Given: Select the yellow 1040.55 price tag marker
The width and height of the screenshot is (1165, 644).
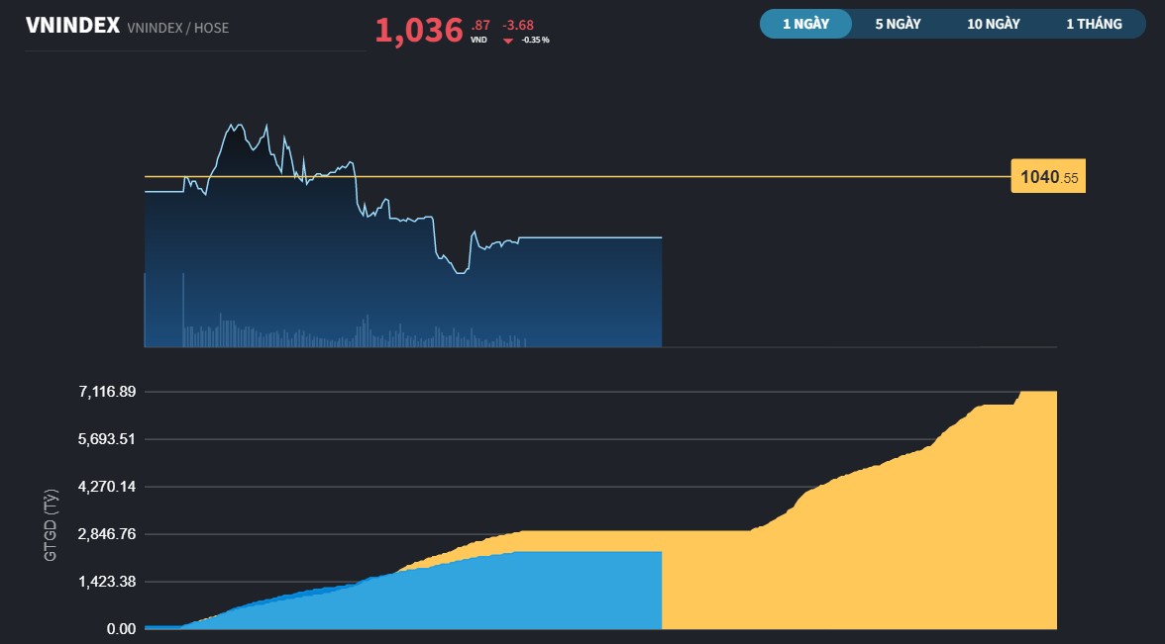Looking at the screenshot, I should coord(1046,175).
